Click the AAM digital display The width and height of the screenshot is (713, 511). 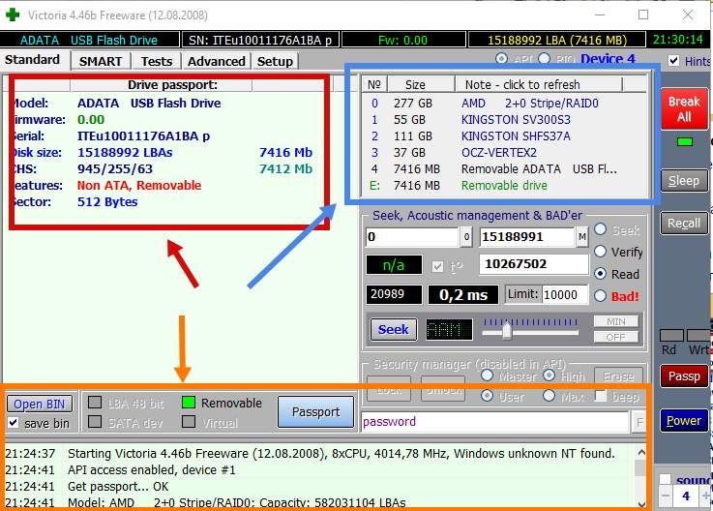(449, 329)
